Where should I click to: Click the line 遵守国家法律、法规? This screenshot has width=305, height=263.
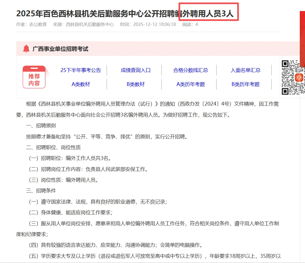(x=98, y=202)
